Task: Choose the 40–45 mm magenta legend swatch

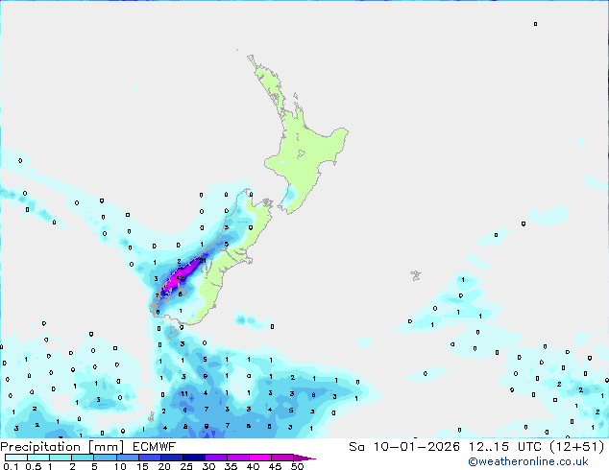Action: [x=260, y=458]
